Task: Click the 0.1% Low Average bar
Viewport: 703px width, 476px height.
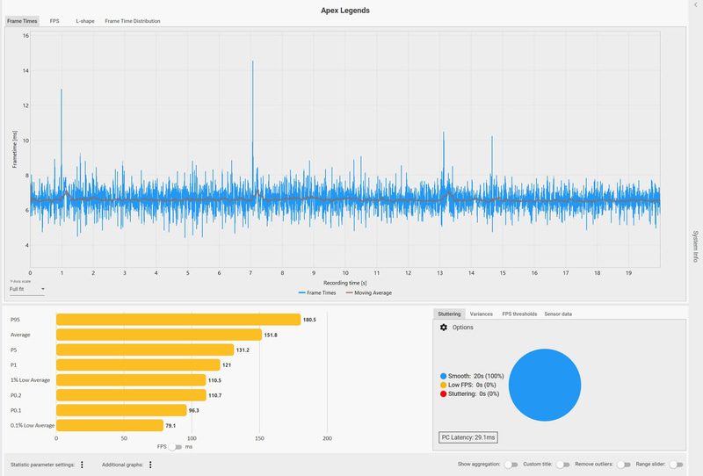Action: (x=110, y=425)
